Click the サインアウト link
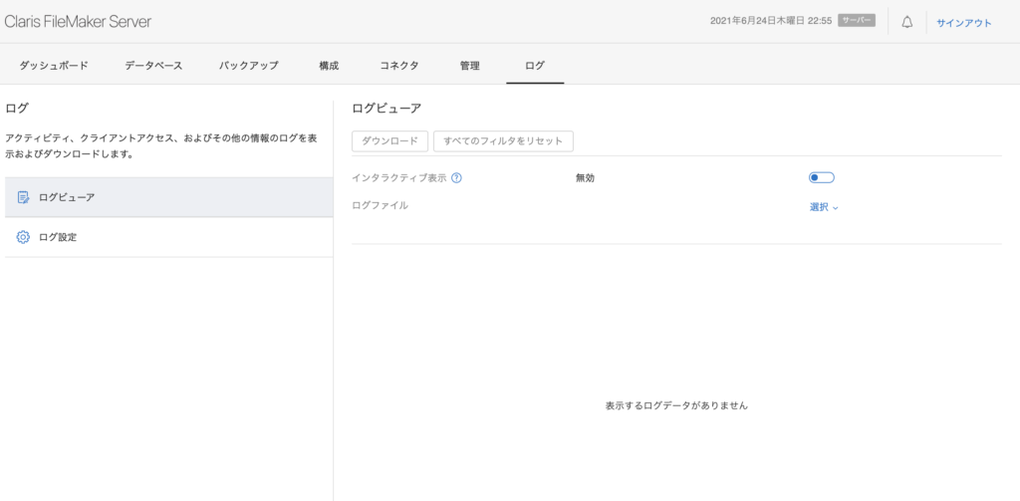This screenshot has height=501, width=1020. click(963, 23)
